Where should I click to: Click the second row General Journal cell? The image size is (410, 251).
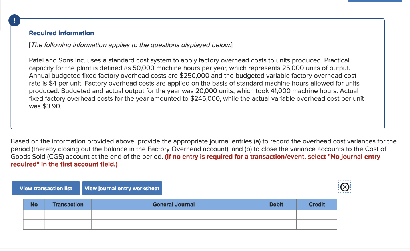coord(173,224)
